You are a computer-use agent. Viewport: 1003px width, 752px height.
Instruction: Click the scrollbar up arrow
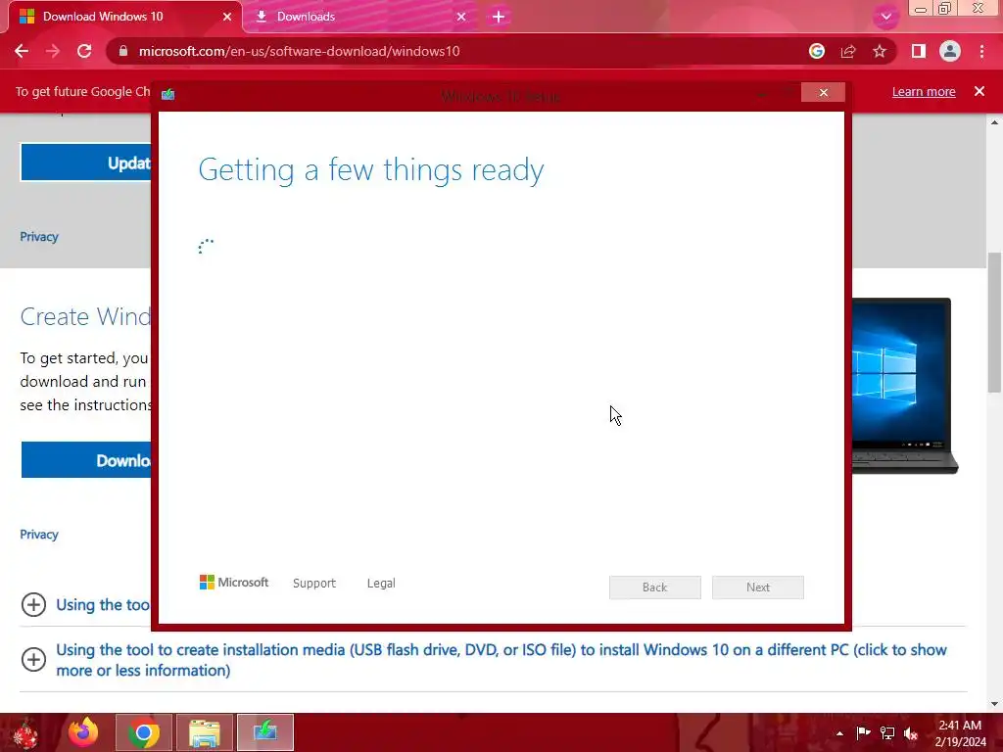pos(994,121)
